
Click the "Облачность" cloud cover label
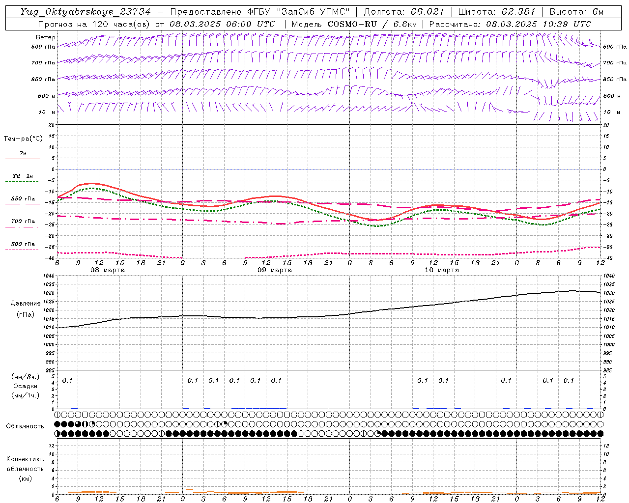[x=25, y=426]
